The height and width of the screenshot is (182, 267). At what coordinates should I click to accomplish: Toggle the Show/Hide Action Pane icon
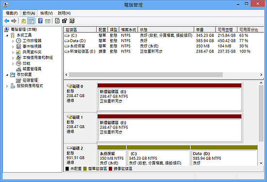[x=48, y=21]
